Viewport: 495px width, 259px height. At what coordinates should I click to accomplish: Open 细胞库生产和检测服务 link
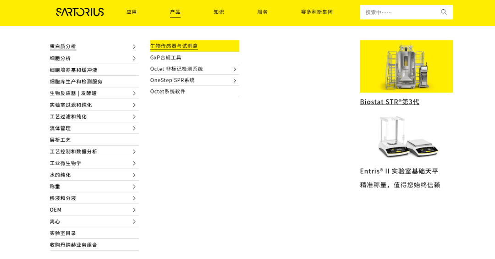click(76, 82)
